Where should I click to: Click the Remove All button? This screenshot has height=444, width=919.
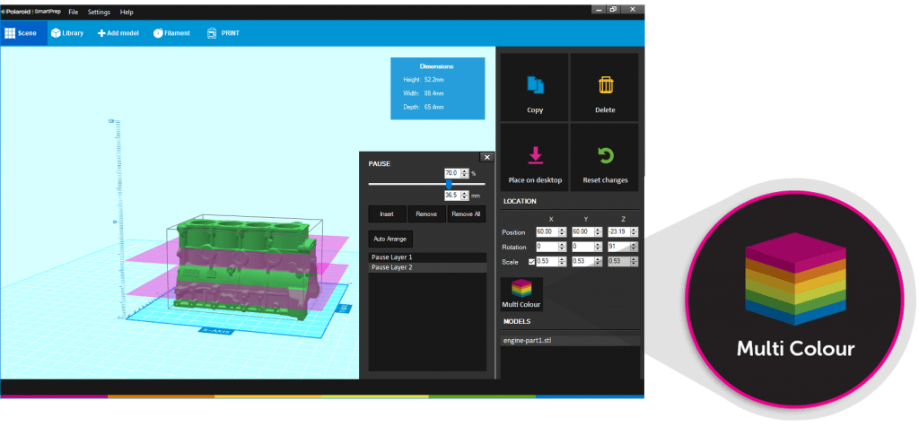coord(467,214)
